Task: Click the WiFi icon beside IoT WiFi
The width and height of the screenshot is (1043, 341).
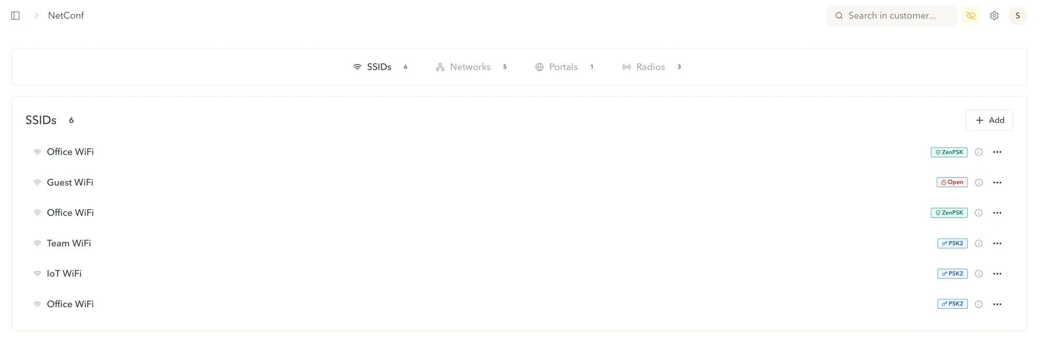Action: point(38,274)
